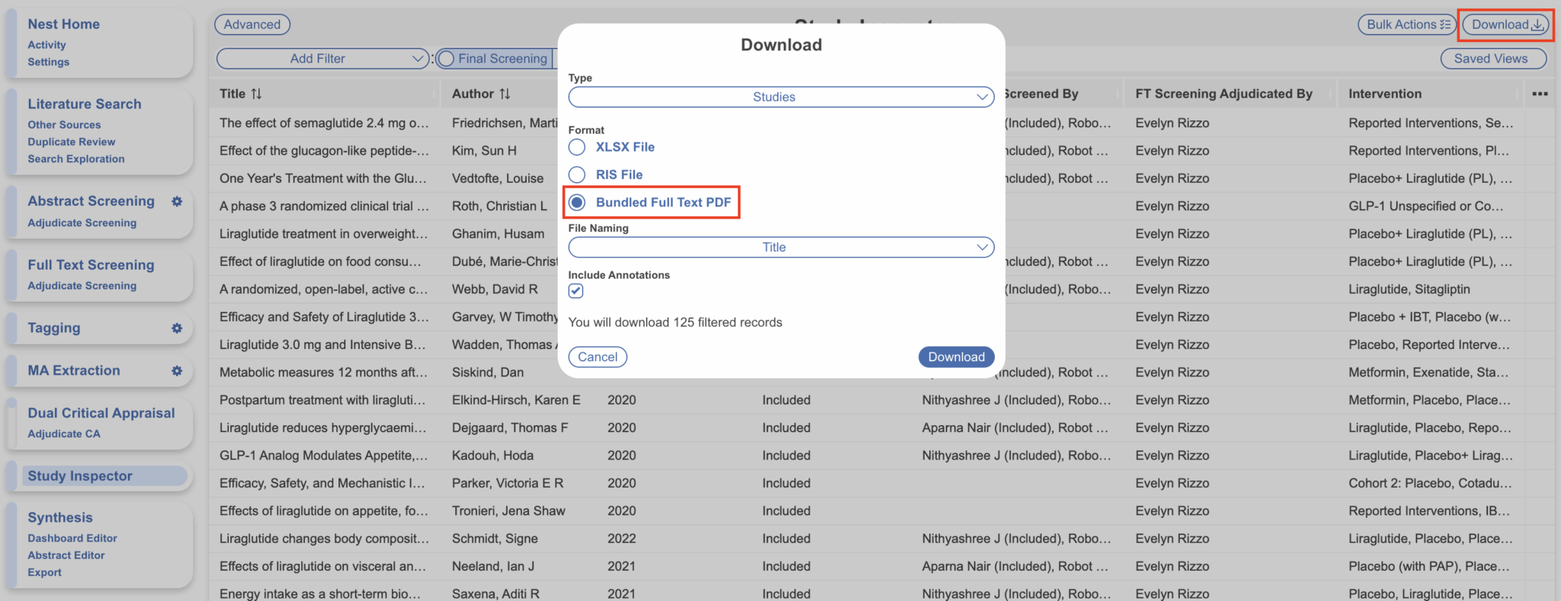Open Abstract Screening settings gear
Screen dimensions: 1561x601
(177, 202)
